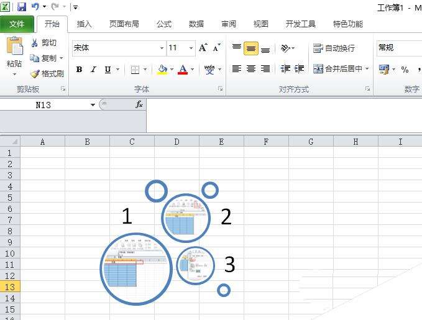
Task: Expand fill color dropdown arrow
Action: coord(172,70)
